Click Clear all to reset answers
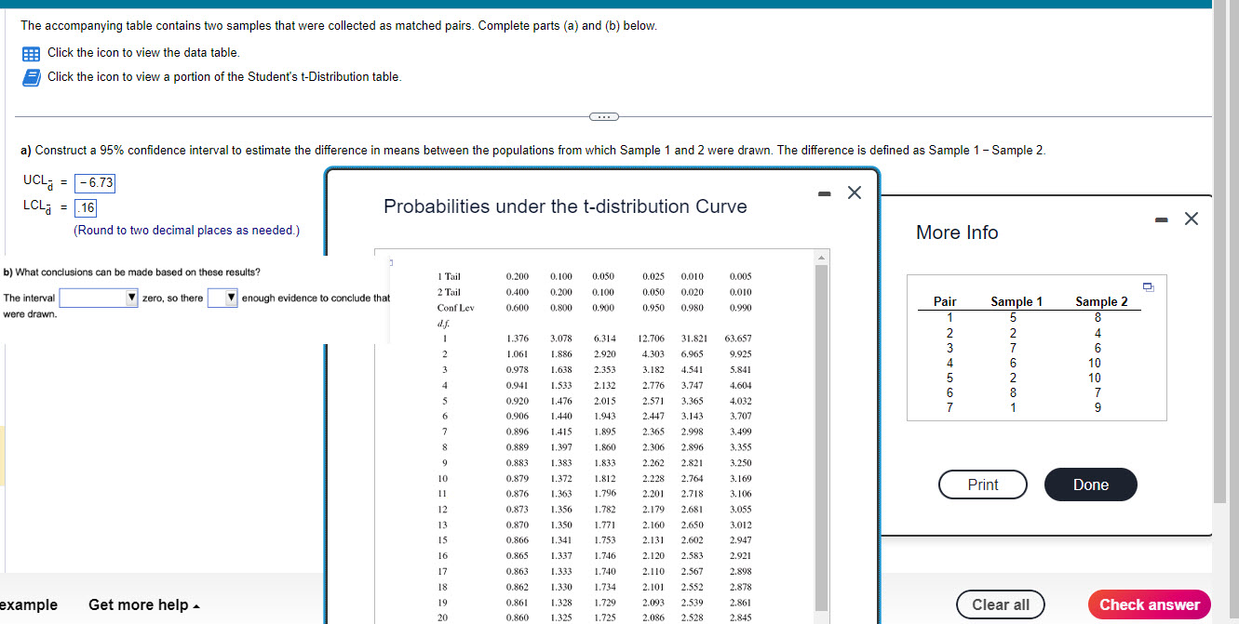Viewport: 1239px width, 624px height. [1000, 604]
